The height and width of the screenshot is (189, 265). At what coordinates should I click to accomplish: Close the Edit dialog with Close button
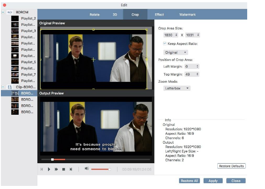click(236, 181)
